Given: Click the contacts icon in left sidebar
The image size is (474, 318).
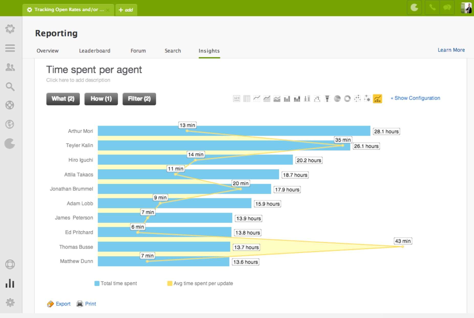Looking at the screenshot, I should pos(10,67).
